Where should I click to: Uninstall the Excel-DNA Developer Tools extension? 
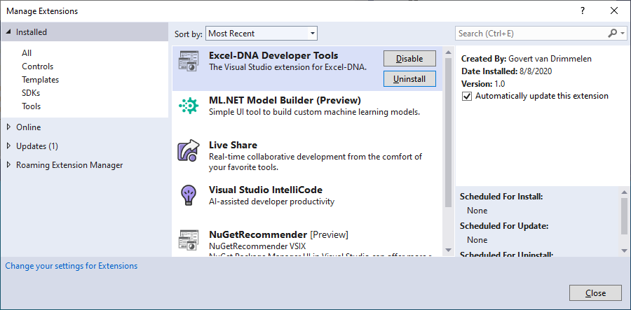point(409,78)
